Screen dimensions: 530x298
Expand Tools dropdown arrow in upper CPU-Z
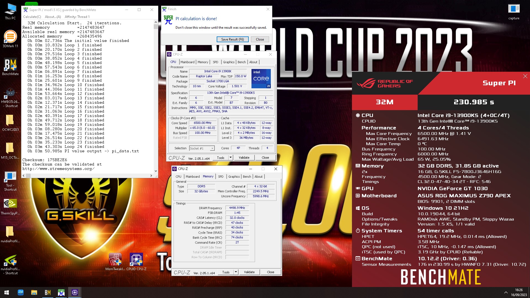click(231, 158)
